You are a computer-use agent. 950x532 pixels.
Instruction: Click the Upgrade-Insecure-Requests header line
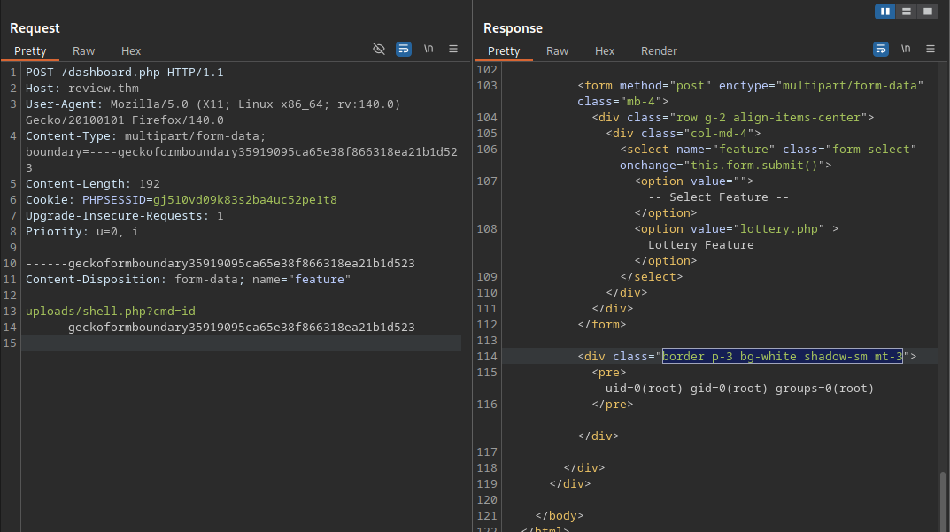(x=124, y=216)
